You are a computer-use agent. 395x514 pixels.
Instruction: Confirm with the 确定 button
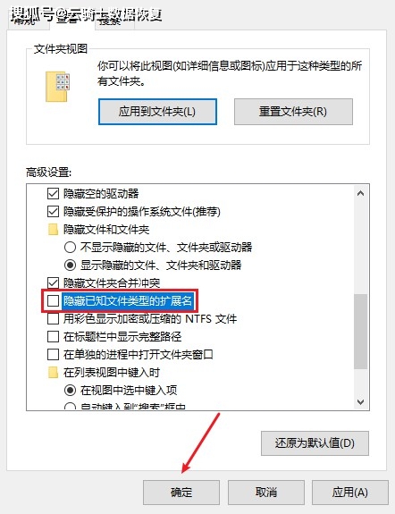(181, 493)
